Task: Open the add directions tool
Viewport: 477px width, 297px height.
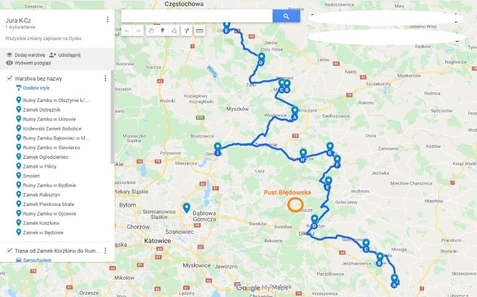Action: point(187,31)
